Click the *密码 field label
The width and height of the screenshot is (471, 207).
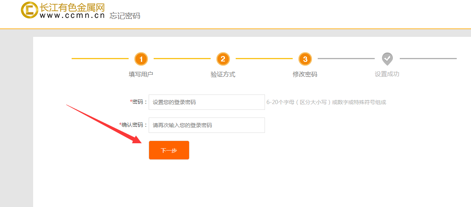click(x=139, y=102)
